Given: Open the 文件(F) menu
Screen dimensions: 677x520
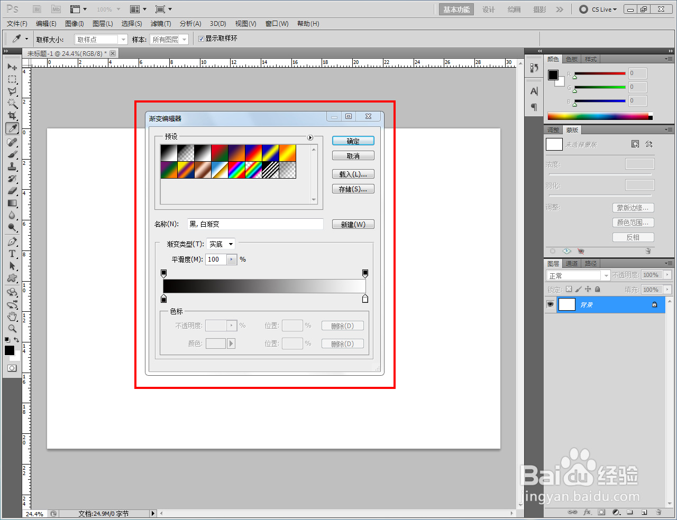Looking at the screenshot, I should [x=17, y=24].
